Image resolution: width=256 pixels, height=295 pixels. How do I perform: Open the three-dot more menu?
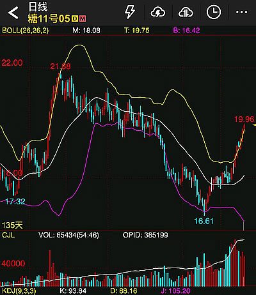(x=241, y=12)
